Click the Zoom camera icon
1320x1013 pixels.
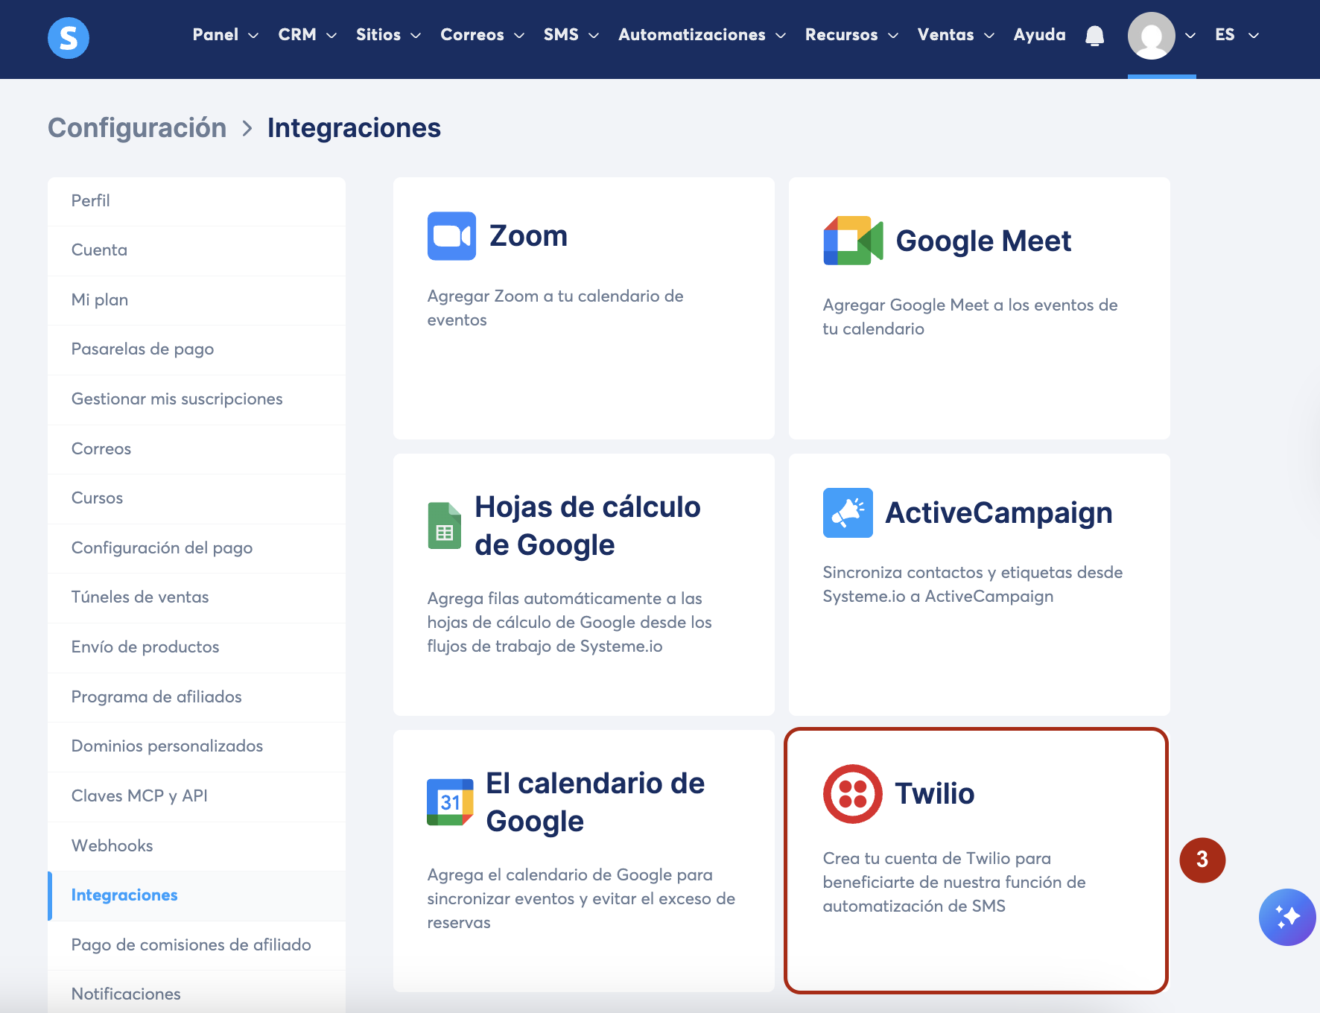click(x=451, y=236)
